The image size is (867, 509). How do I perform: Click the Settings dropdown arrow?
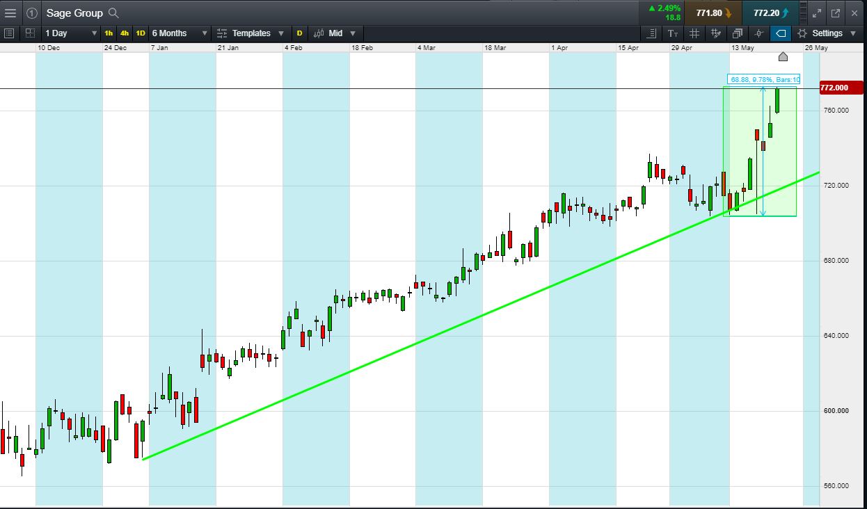pos(853,33)
